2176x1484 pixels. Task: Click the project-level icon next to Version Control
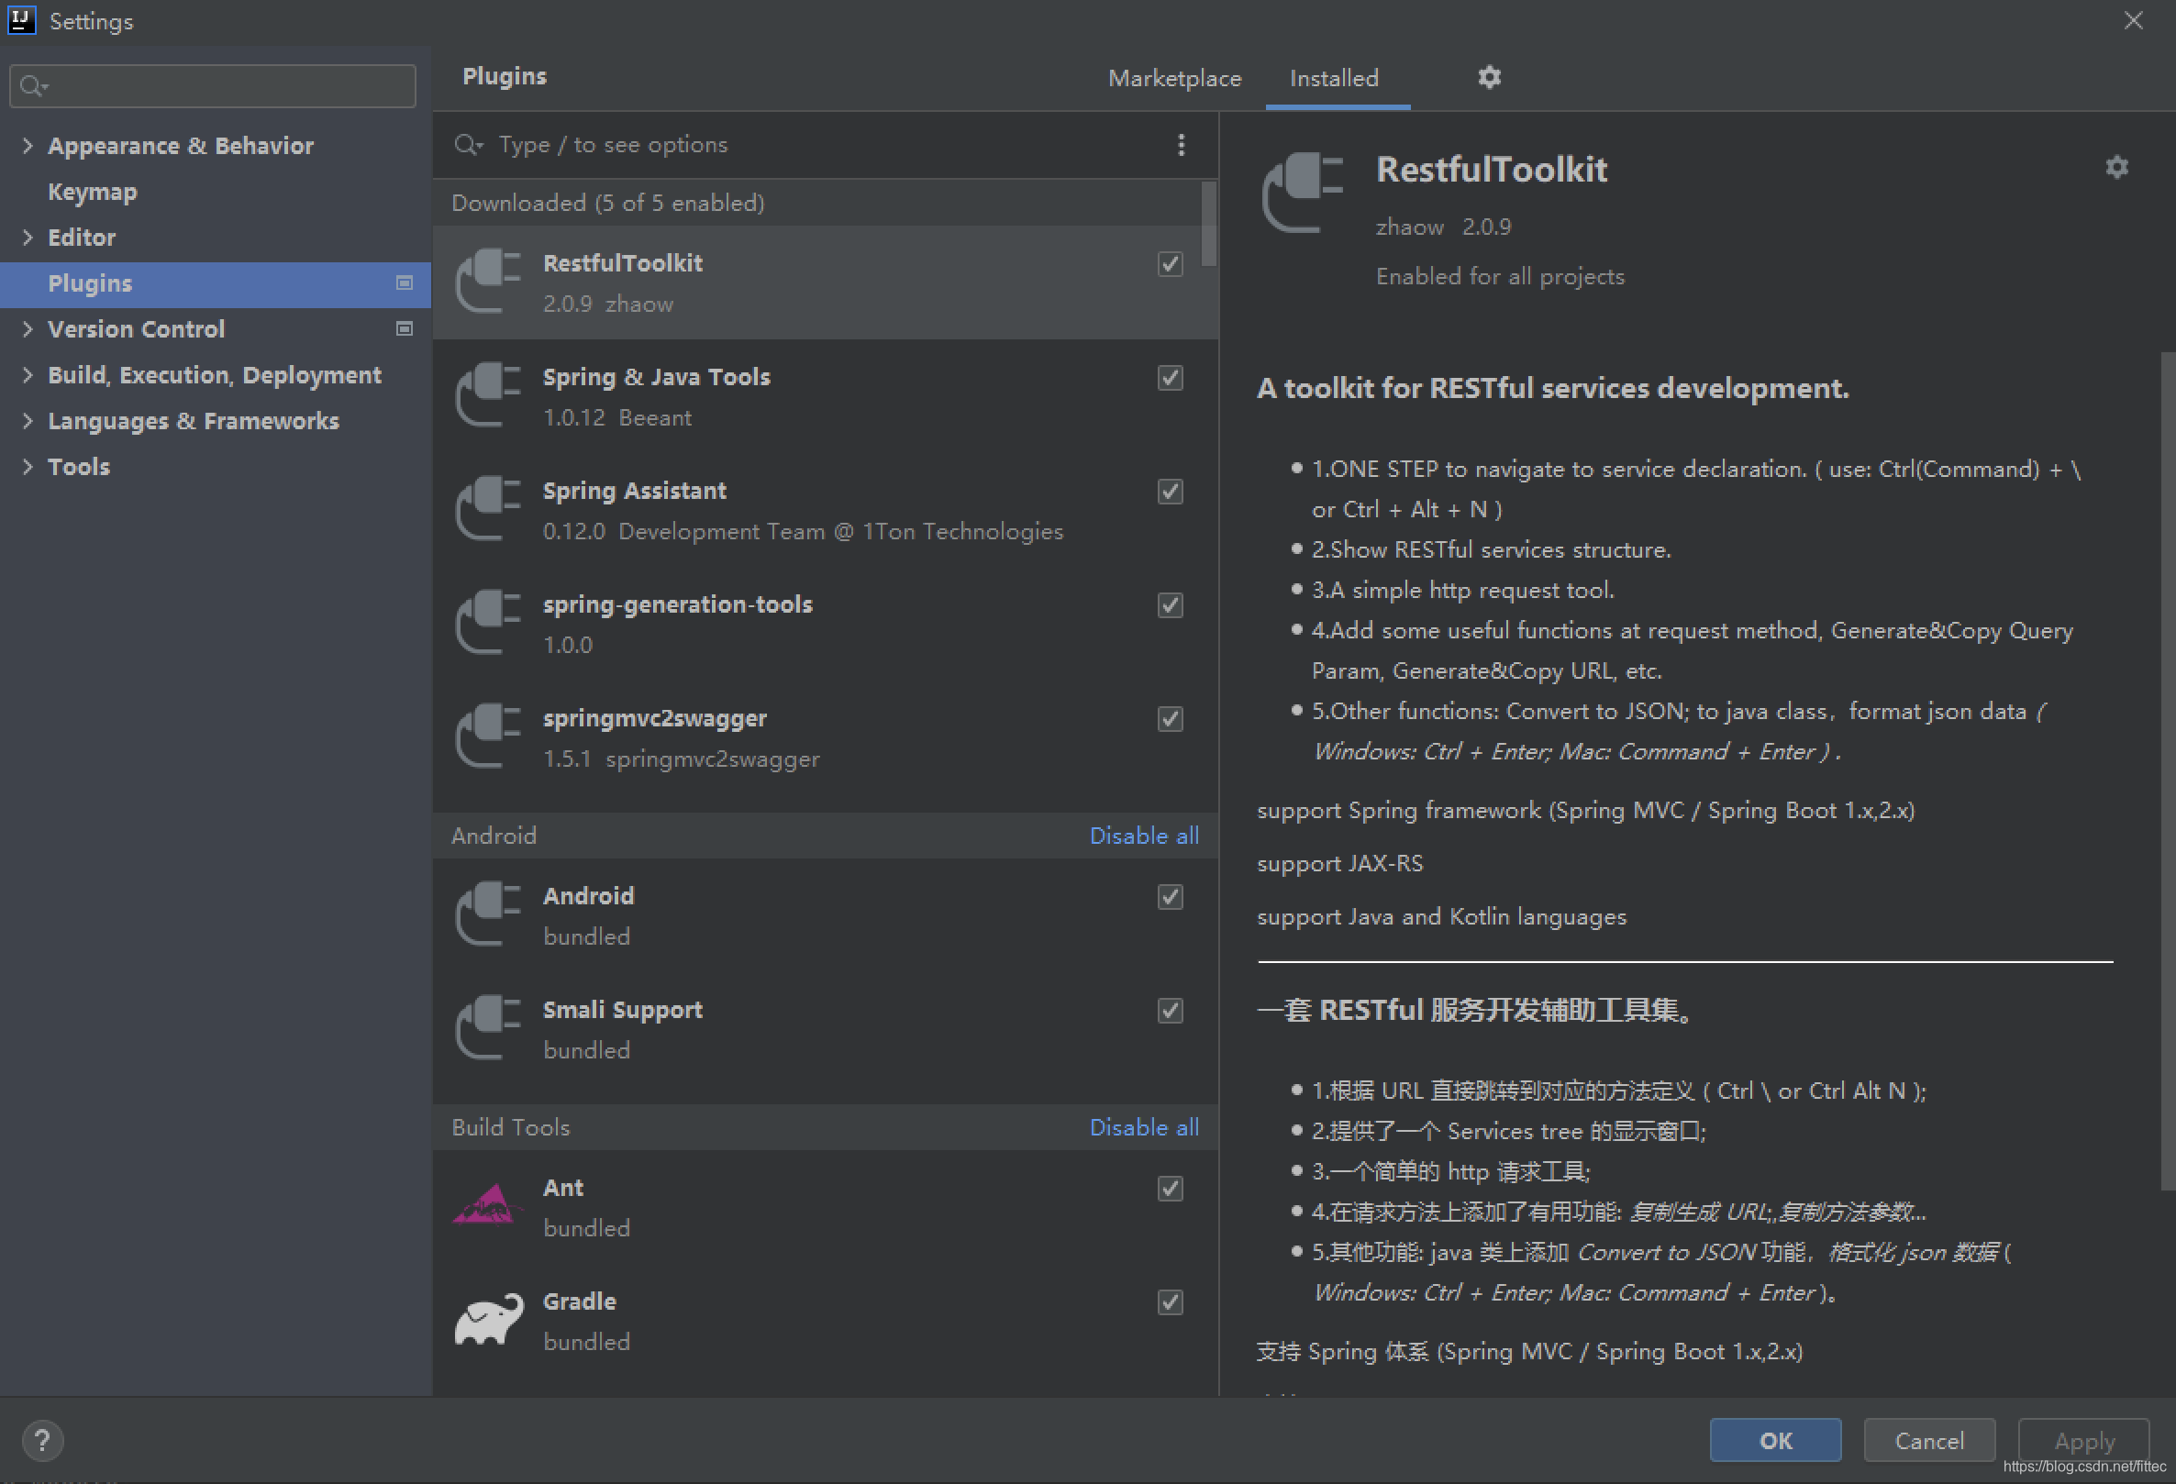coord(405,328)
